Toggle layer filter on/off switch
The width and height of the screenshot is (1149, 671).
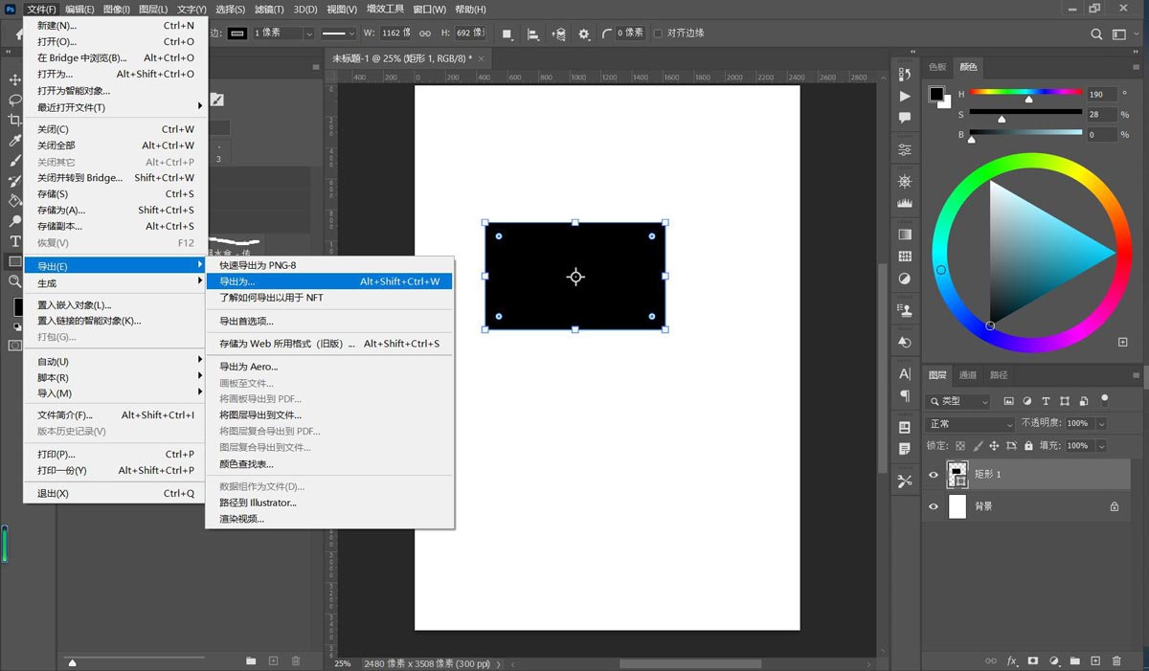[x=1104, y=400]
